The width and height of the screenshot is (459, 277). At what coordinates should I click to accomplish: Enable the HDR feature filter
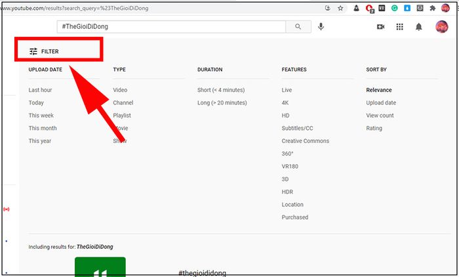coord(287,192)
